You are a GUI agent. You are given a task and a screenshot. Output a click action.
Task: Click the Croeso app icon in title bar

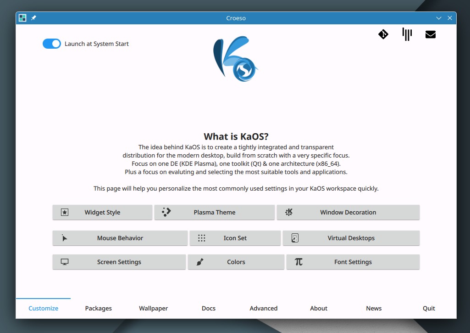click(22, 18)
